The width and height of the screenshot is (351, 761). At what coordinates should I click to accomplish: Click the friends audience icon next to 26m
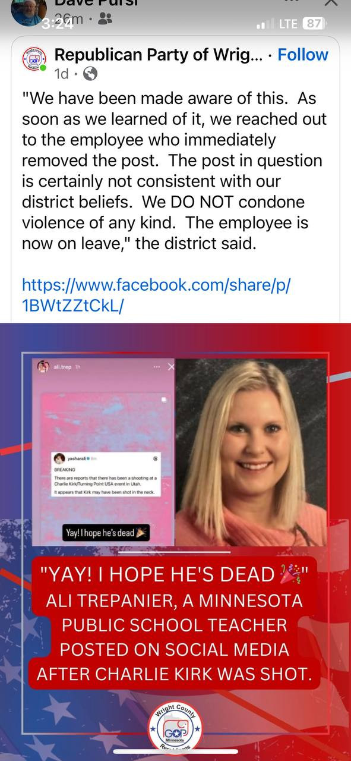[x=105, y=20]
